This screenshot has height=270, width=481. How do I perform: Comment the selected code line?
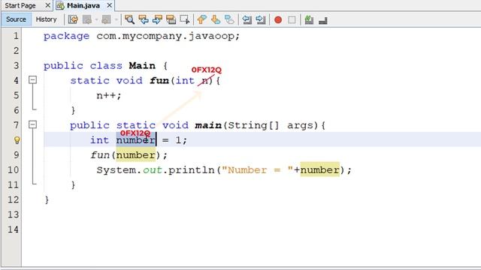pyautogui.click(x=309, y=20)
